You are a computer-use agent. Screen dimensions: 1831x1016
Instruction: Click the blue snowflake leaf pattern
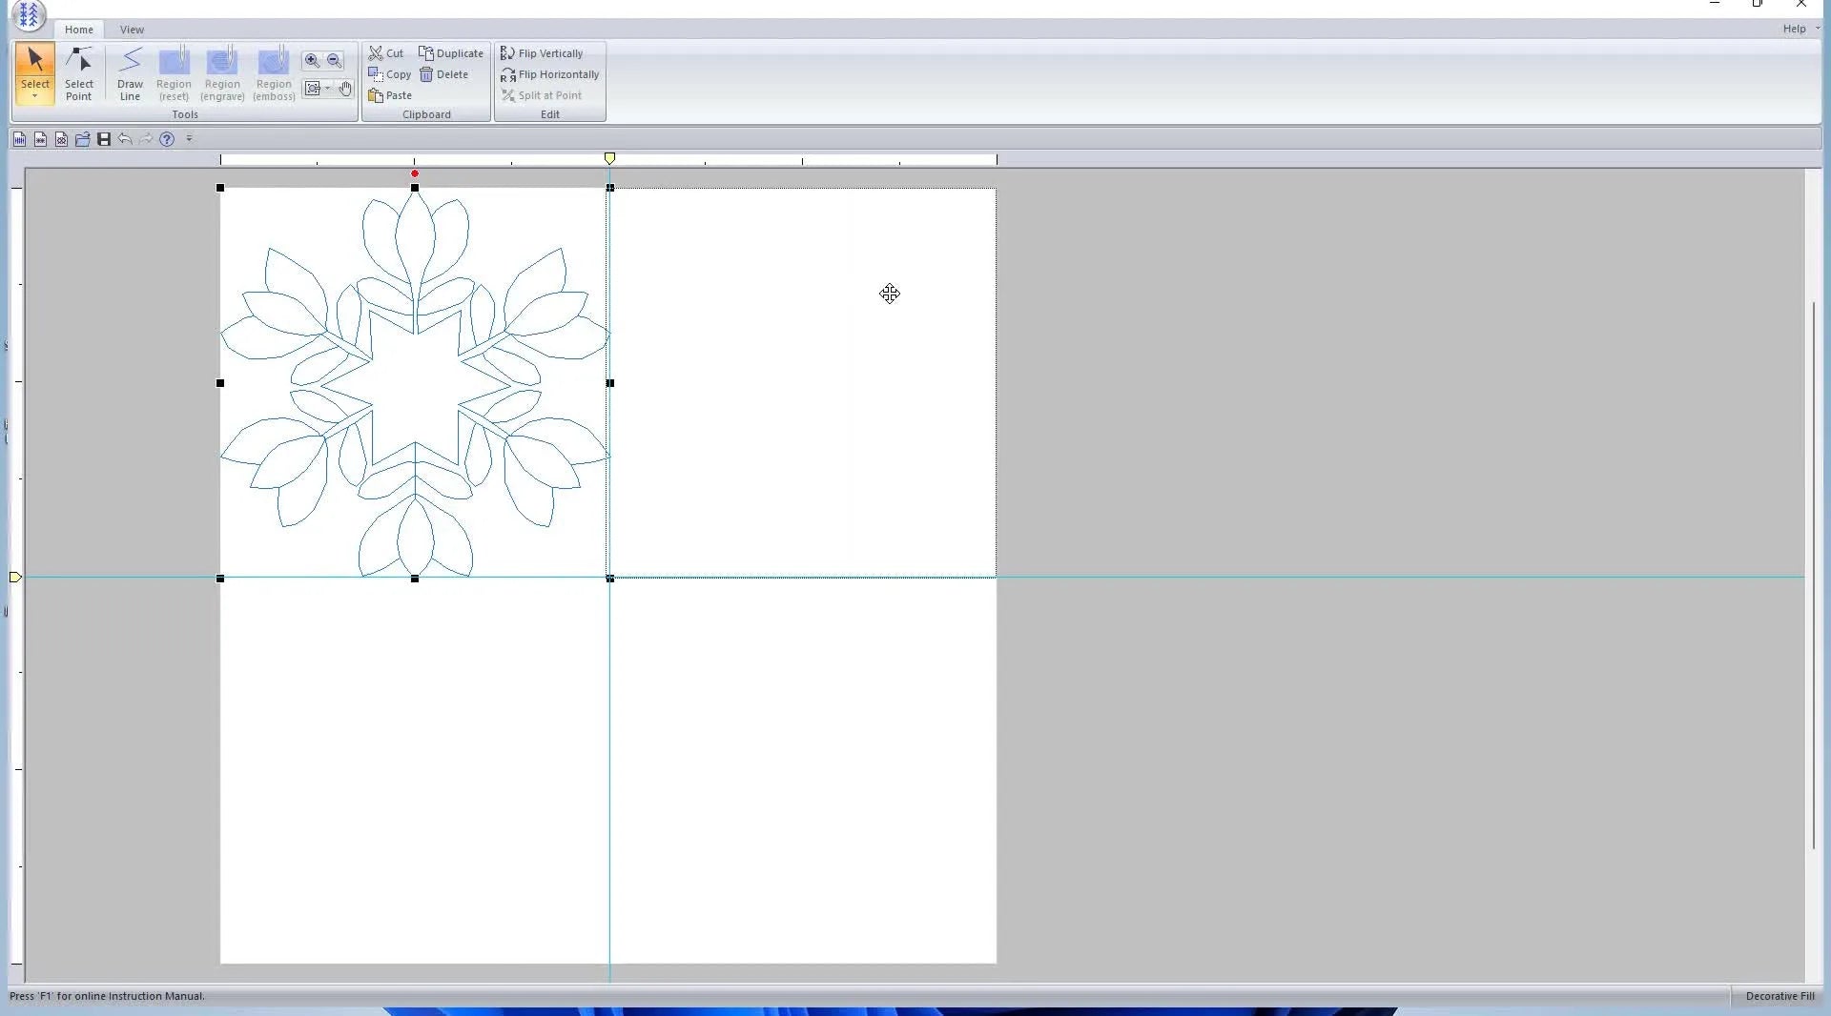pos(415,383)
